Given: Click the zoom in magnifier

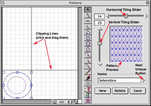Looking at the screenshot, I should tap(75, 102).
